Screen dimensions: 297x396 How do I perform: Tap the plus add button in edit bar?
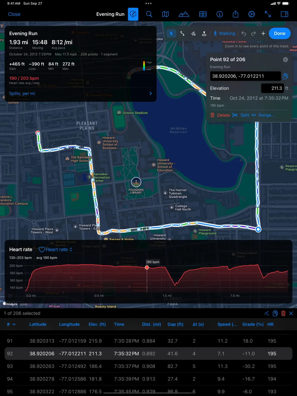click(263, 34)
